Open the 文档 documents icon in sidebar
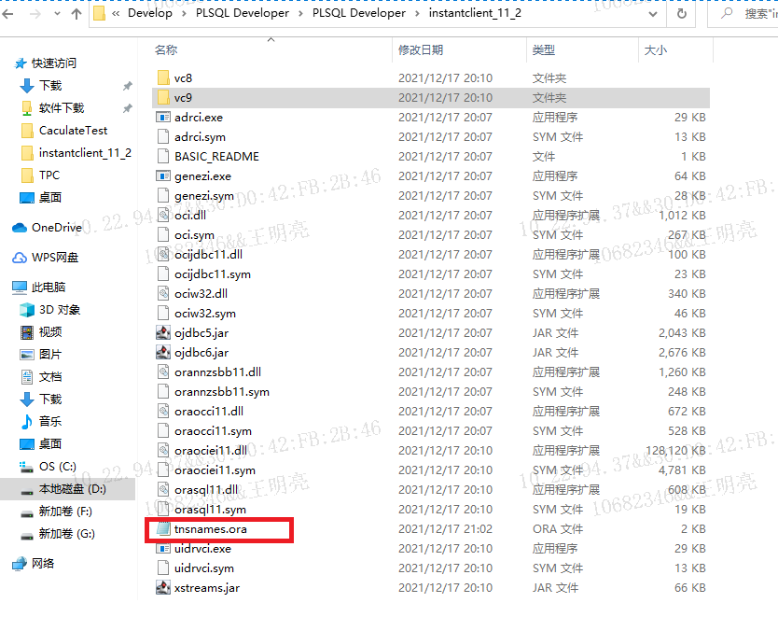The width and height of the screenshot is (778, 631). tap(27, 376)
